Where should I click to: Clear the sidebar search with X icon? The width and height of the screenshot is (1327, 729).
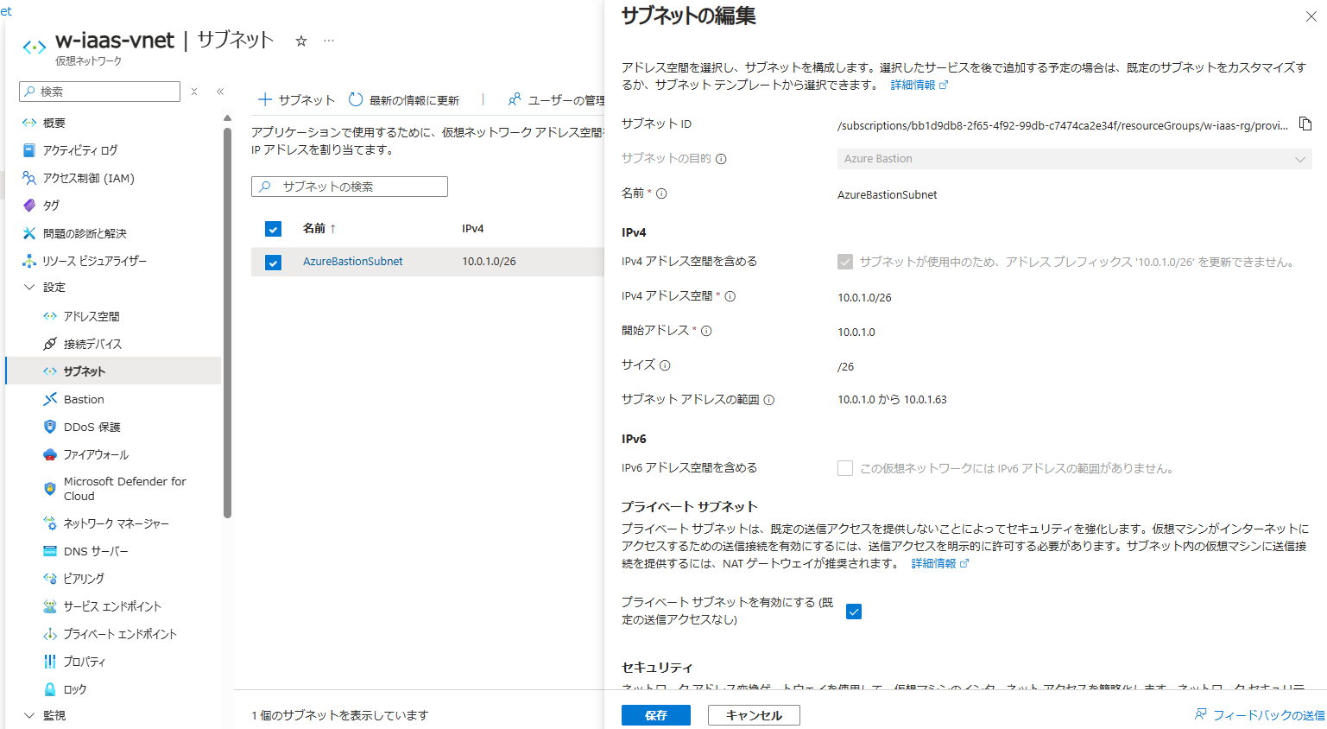[x=194, y=92]
